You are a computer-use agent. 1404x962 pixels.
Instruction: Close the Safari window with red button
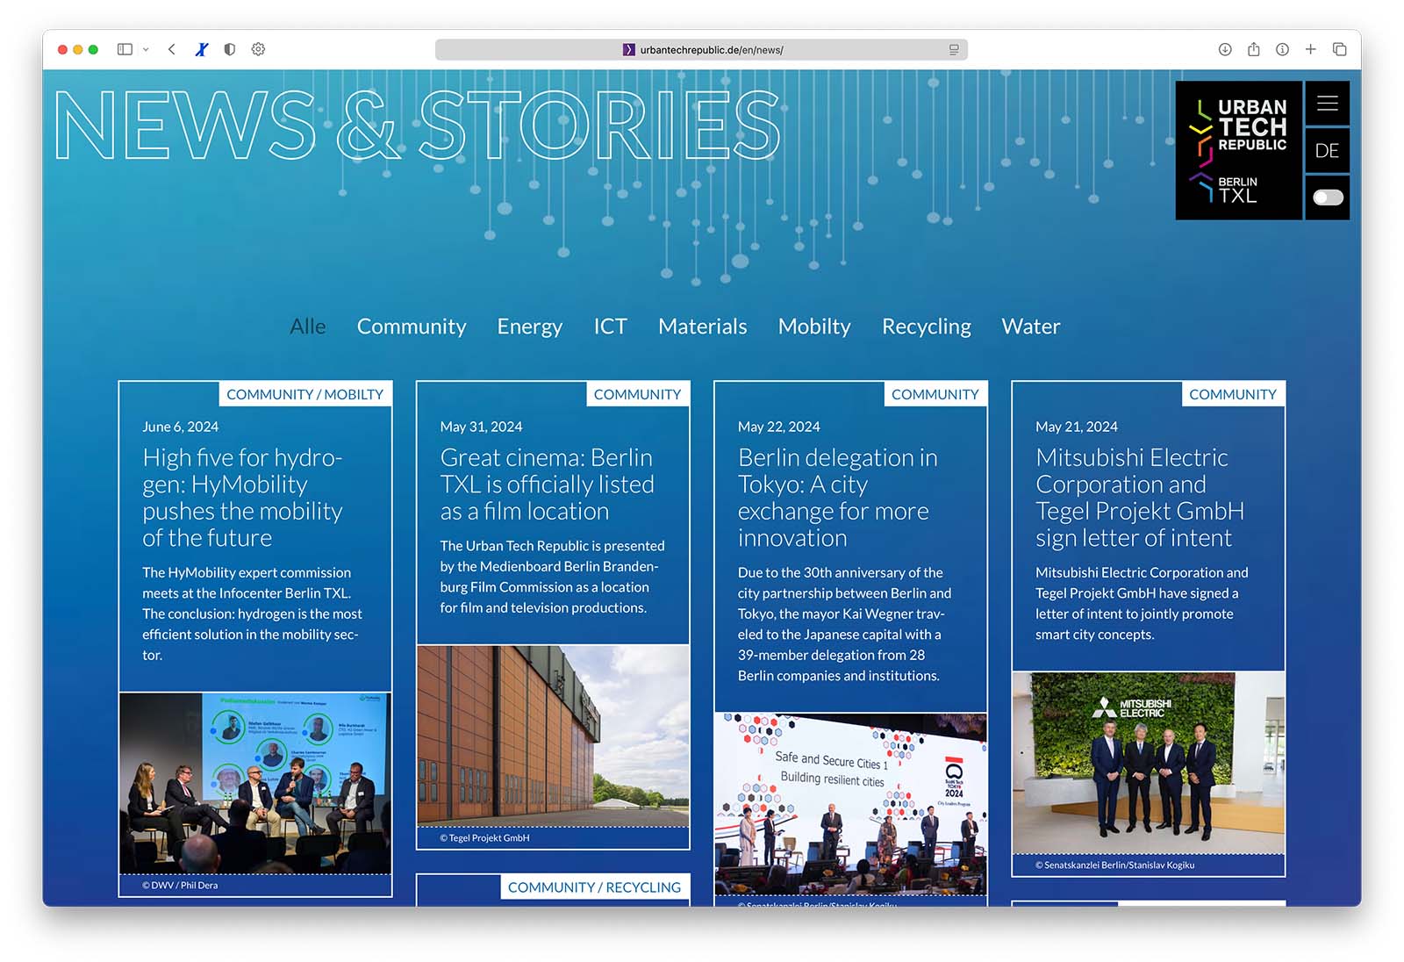pyautogui.click(x=62, y=50)
